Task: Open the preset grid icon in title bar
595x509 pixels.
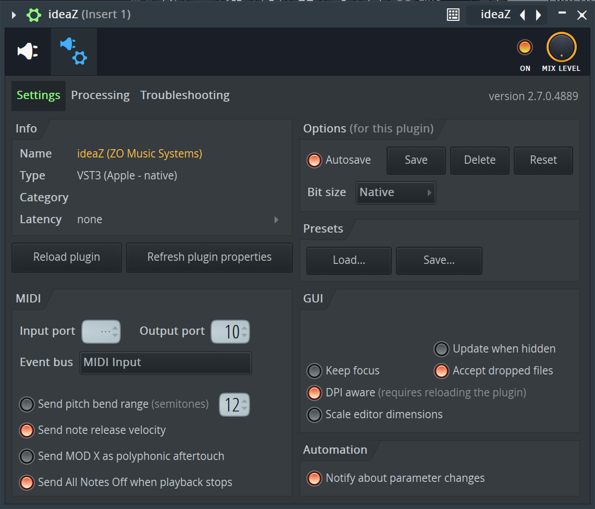Action: coord(453,15)
